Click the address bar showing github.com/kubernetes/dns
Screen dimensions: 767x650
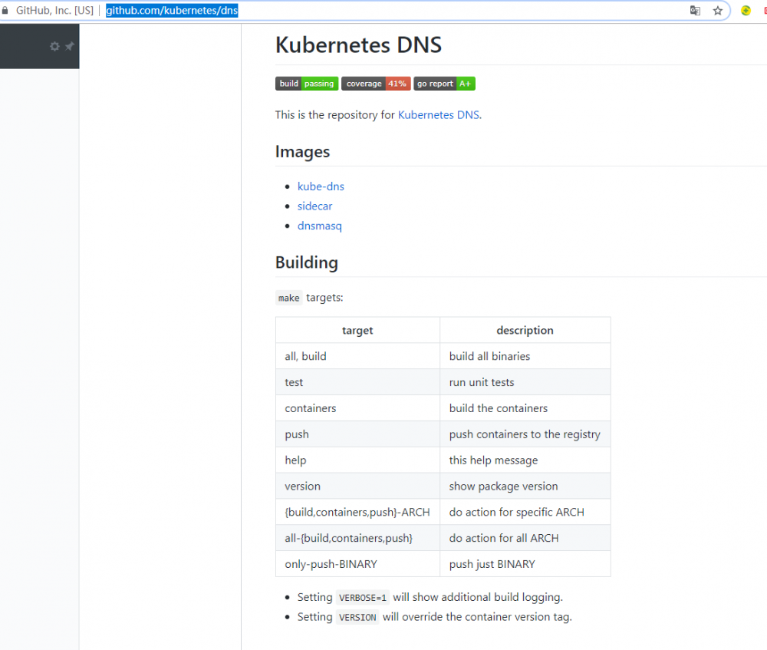click(171, 10)
